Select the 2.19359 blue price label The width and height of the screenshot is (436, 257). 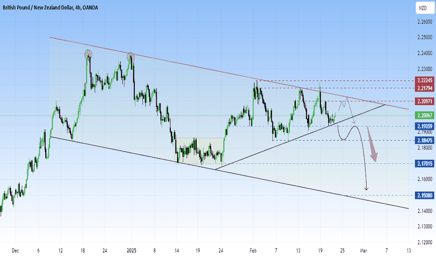(x=424, y=126)
